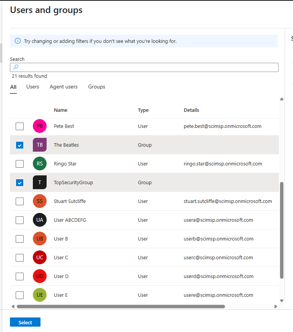The height and width of the screenshot is (332, 293).
Task: Click the Name column header
Action: pos(61,110)
